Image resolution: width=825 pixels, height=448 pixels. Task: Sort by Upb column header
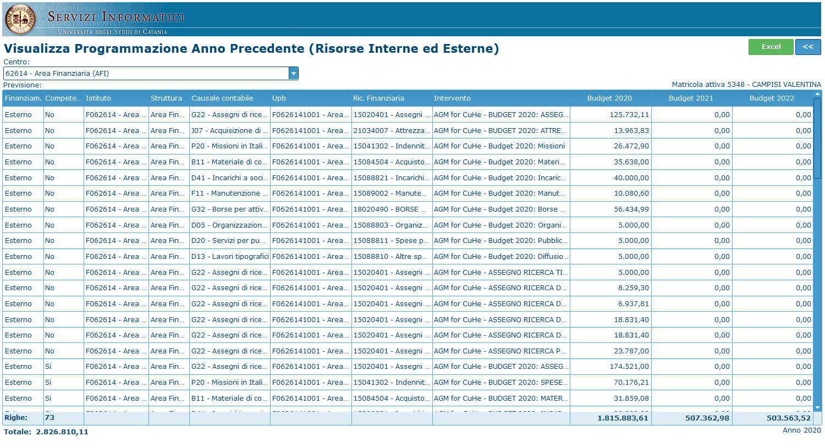tap(311, 98)
